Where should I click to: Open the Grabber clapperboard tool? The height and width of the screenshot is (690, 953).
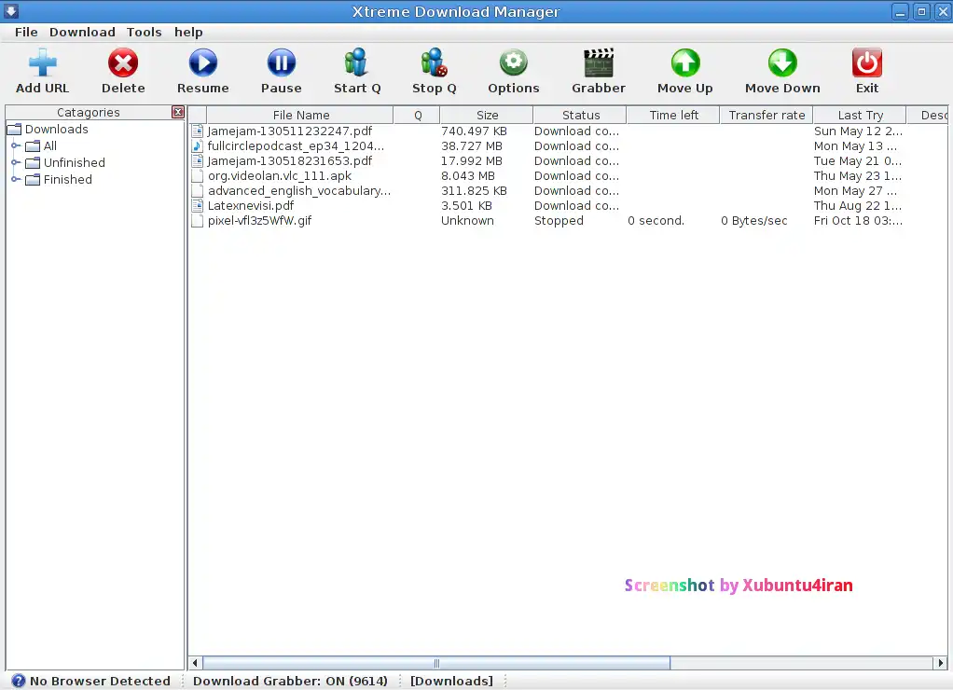599,62
